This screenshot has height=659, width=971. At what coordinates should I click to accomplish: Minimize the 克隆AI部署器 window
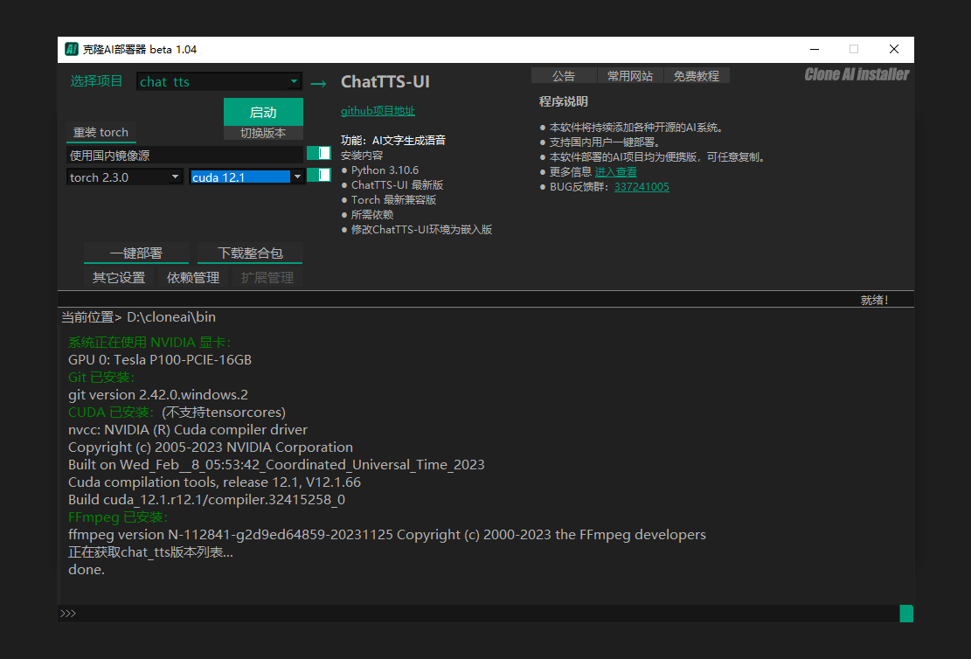point(815,49)
